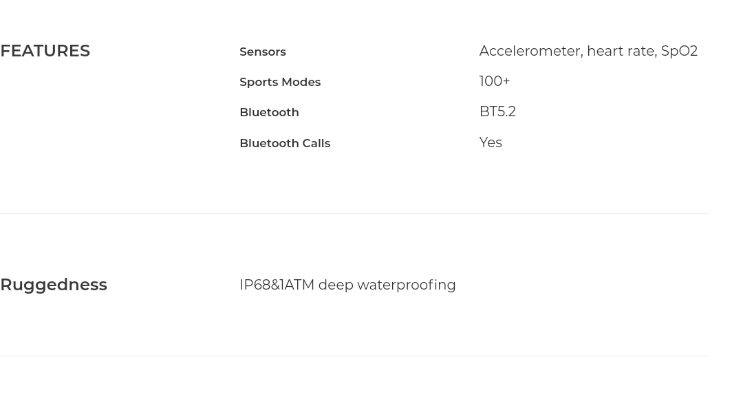Click the Bluetooth spec label
Screen dimensions: 743x401
(269, 112)
